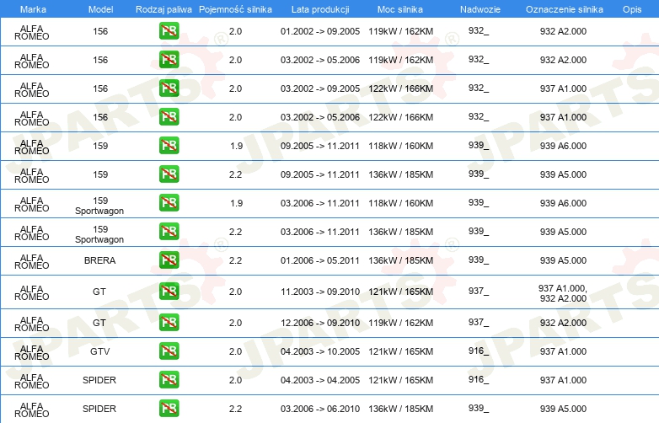Click fuel icon for GT dated 11.2003 -> 09.2010

[x=169, y=291]
